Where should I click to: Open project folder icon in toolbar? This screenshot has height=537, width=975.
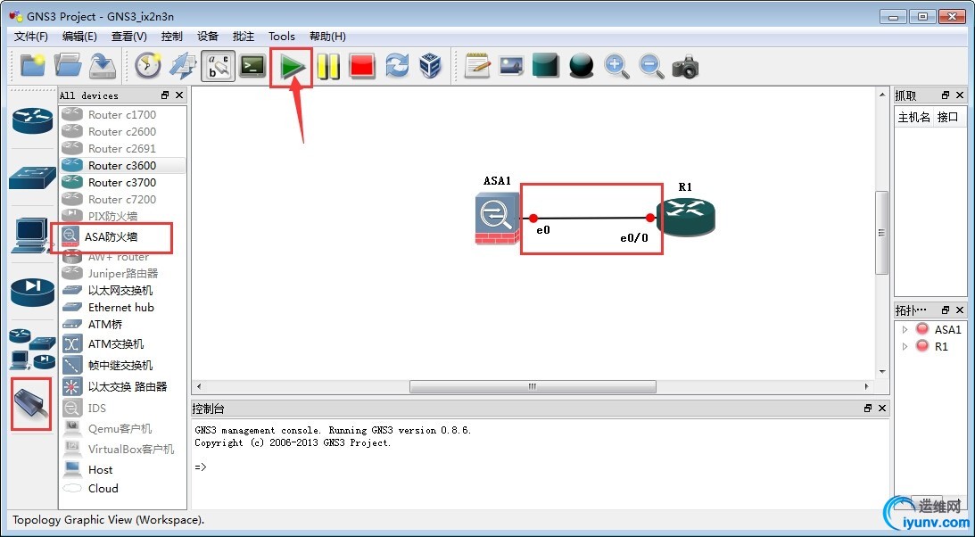pyautogui.click(x=68, y=65)
